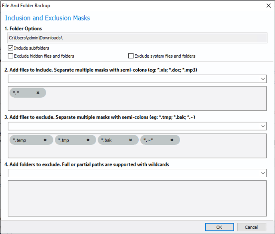Select the *.temp mask tag
The image size is (275, 234).
click(24, 140)
